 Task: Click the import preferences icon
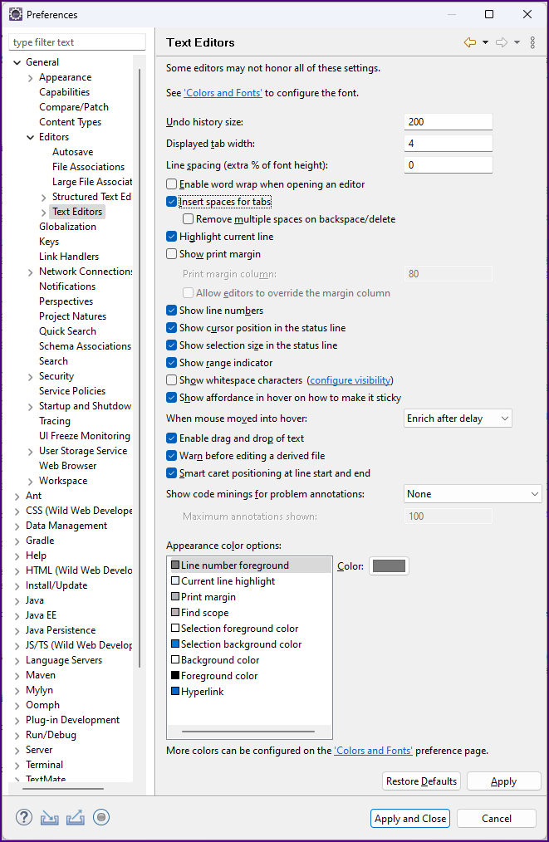50,817
